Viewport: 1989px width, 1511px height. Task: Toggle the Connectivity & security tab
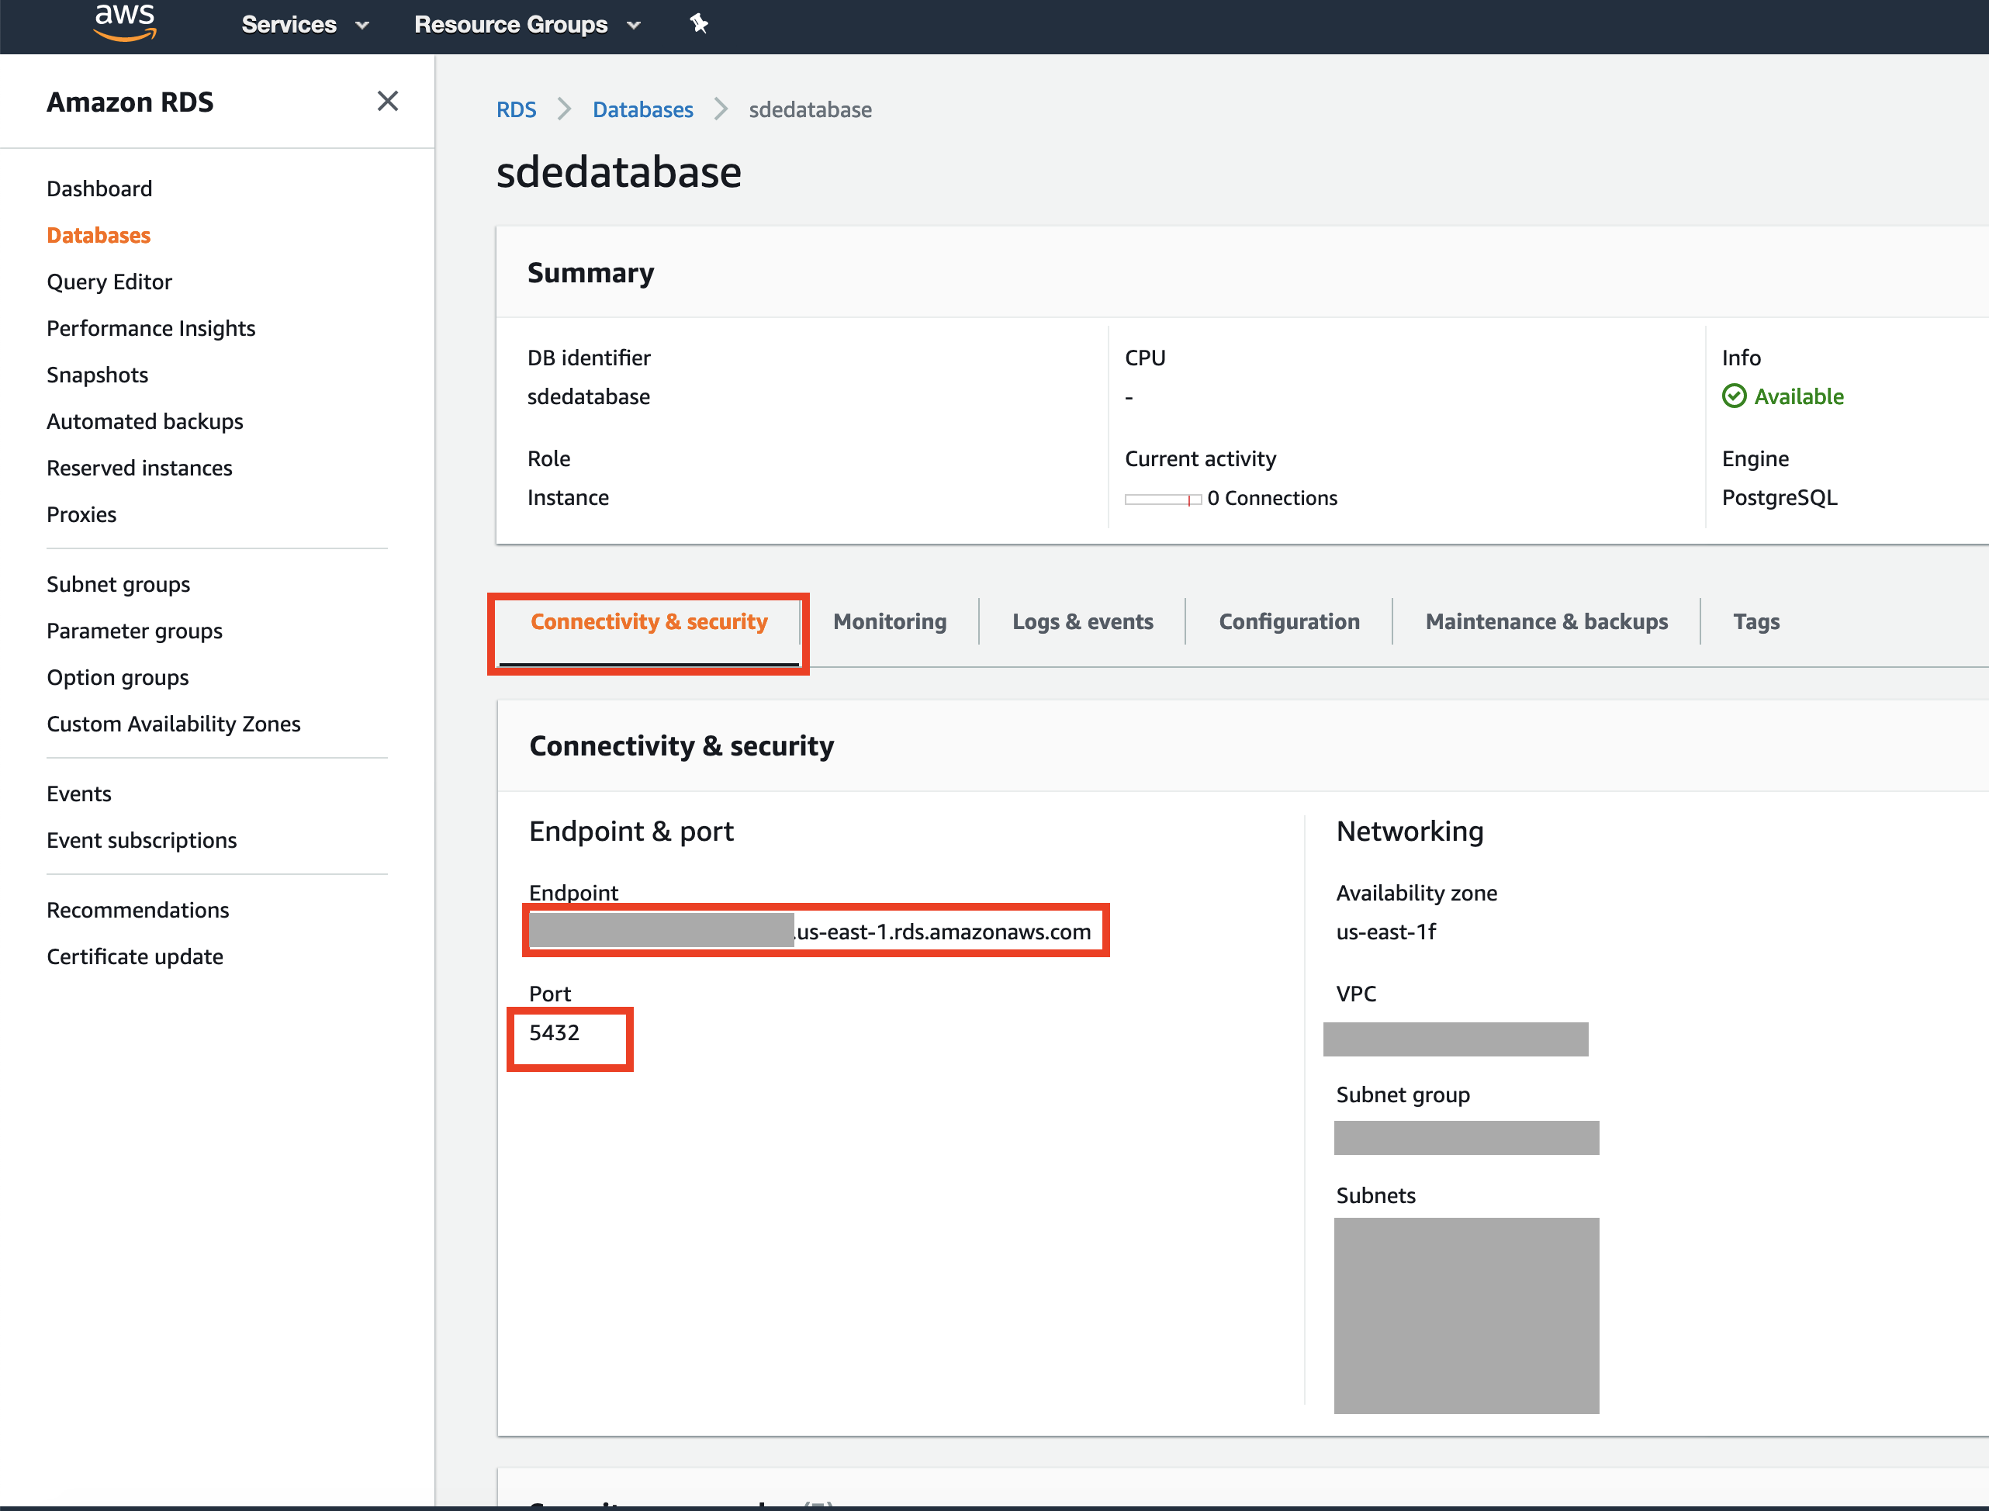(x=649, y=621)
